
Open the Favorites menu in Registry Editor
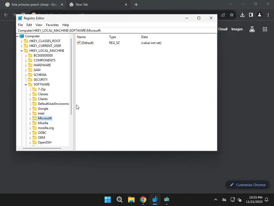(52, 25)
